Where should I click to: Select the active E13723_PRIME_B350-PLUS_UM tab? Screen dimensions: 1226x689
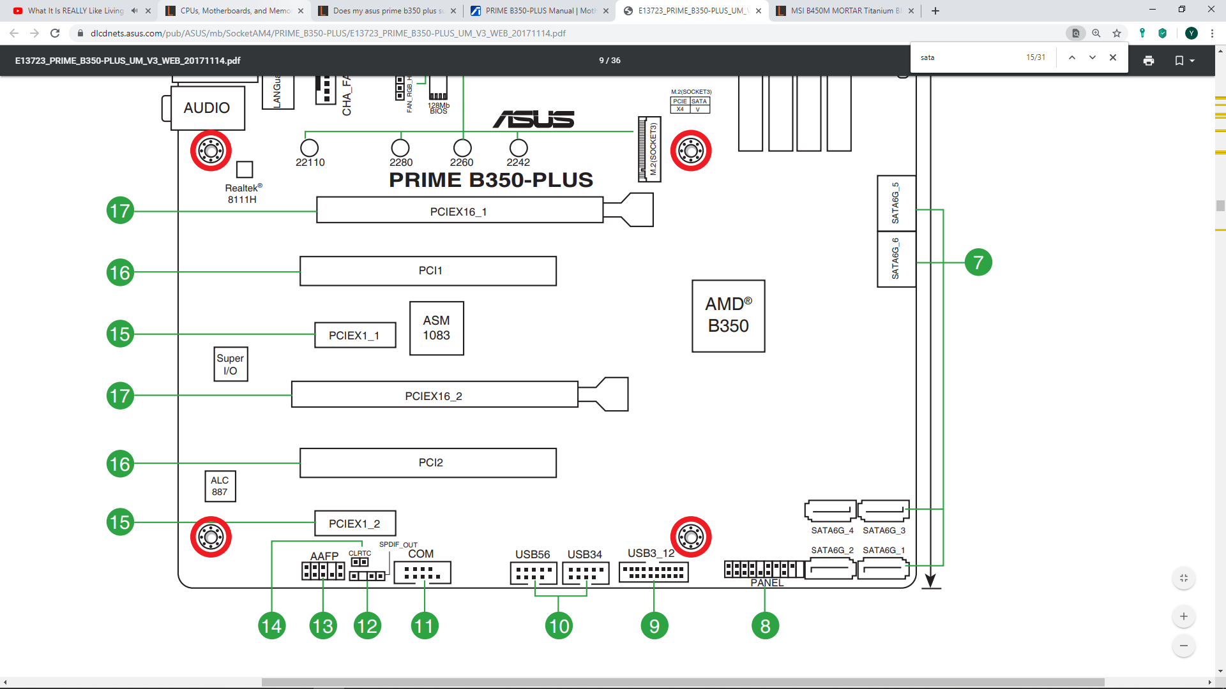pos(692,11)
